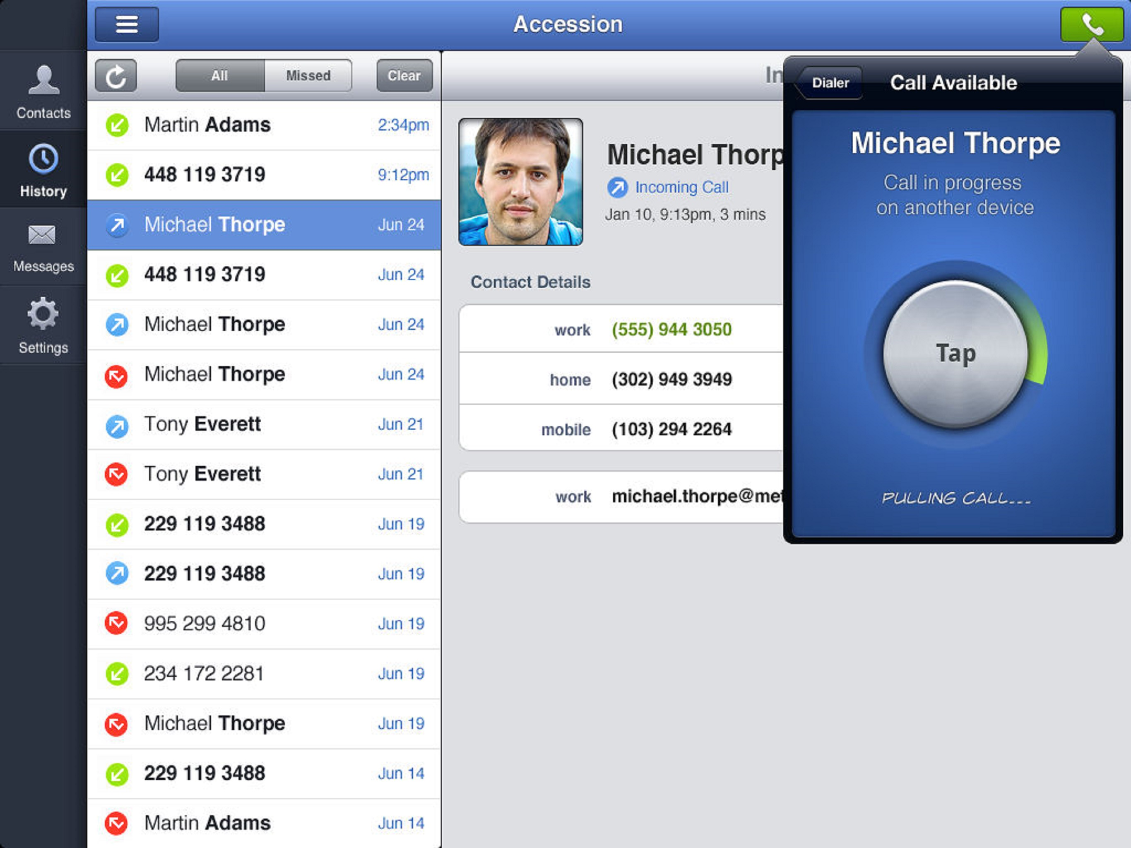The width and height of the screenshot is (1131, 848).
Task: Select the Michael Thorpe Jun 19 entry
Action: tap(265, 724)
